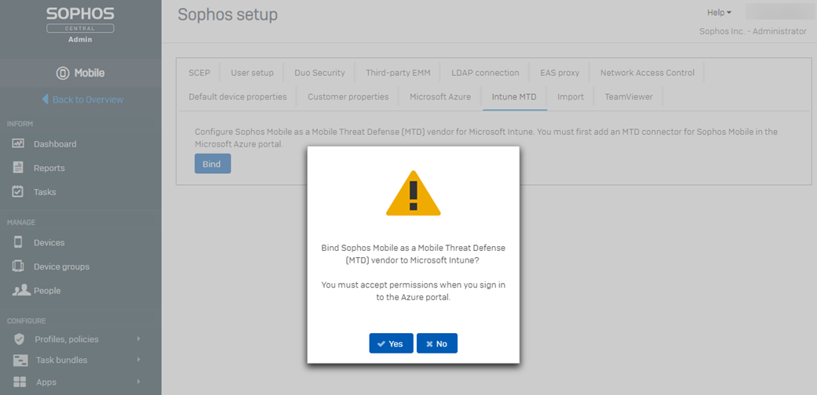Open Default device properties tab
The width and height of the screenshot is (817, 395).
(x=238, y=97)
